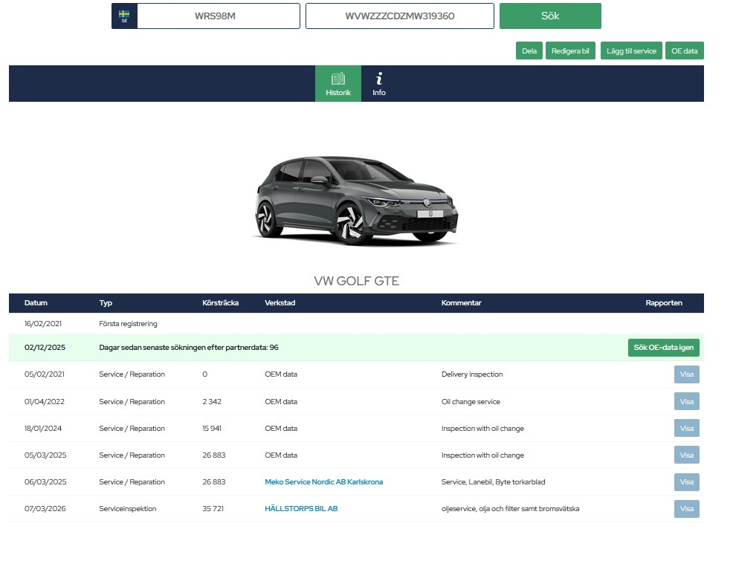Open the Historik tab
This screenshot has height=581, width=733.
(338, 84)
